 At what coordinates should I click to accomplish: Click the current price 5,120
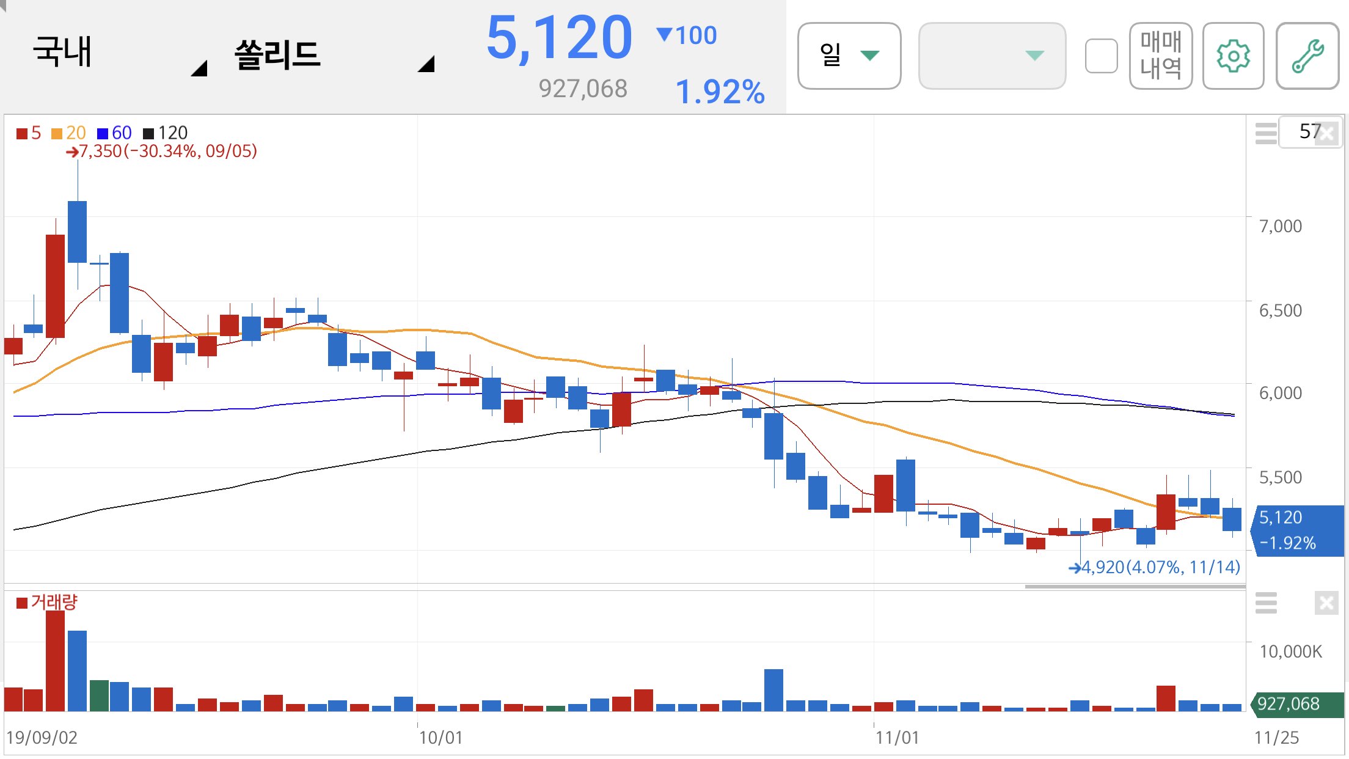coord(559,38)
